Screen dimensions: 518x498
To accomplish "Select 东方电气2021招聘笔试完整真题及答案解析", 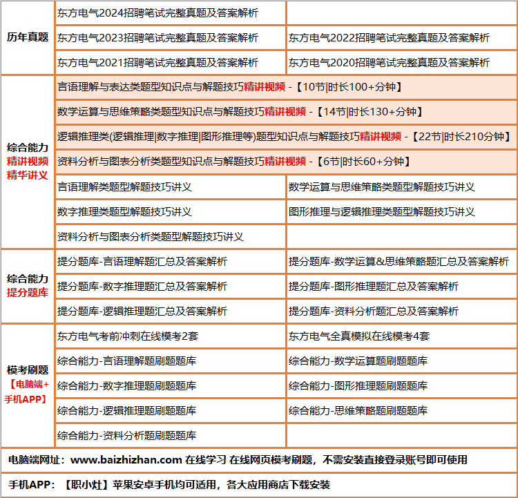I will click(157, 62).
